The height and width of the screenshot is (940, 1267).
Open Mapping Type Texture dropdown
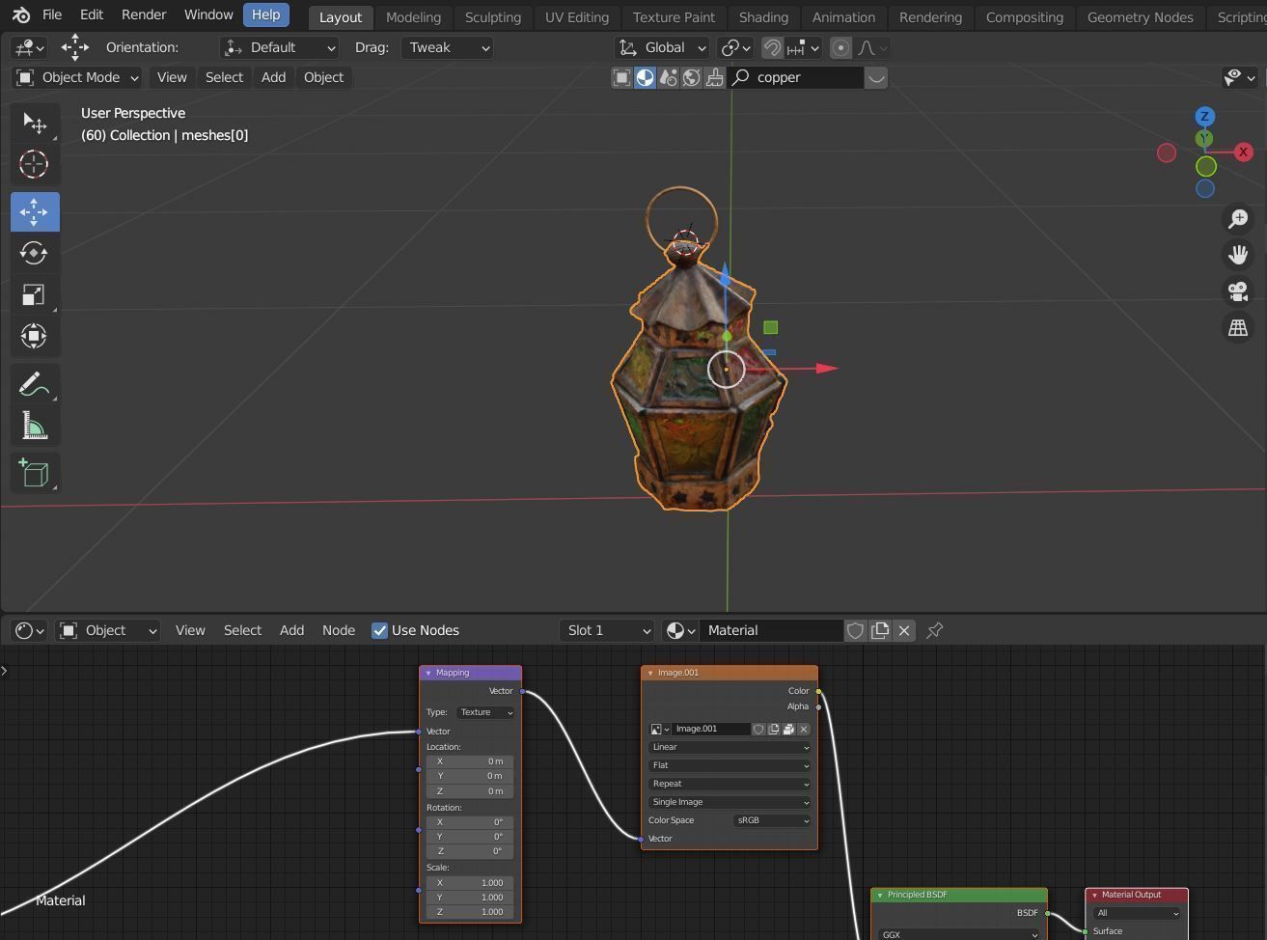[x=485, y=712]
